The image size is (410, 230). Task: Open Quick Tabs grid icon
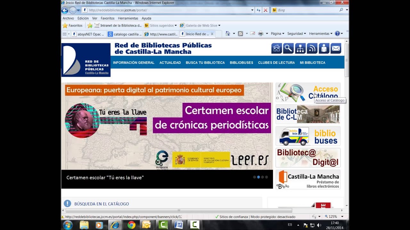point(64,34)
